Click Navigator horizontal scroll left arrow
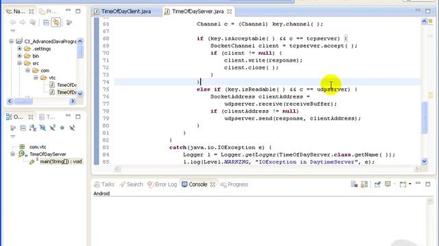This screenshot has width=439, height=246. point(10,101)
